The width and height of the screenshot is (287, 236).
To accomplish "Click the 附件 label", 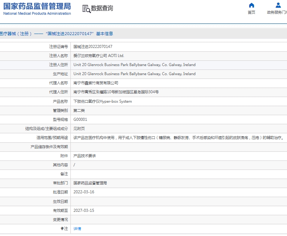I will [x=64, y=156].
